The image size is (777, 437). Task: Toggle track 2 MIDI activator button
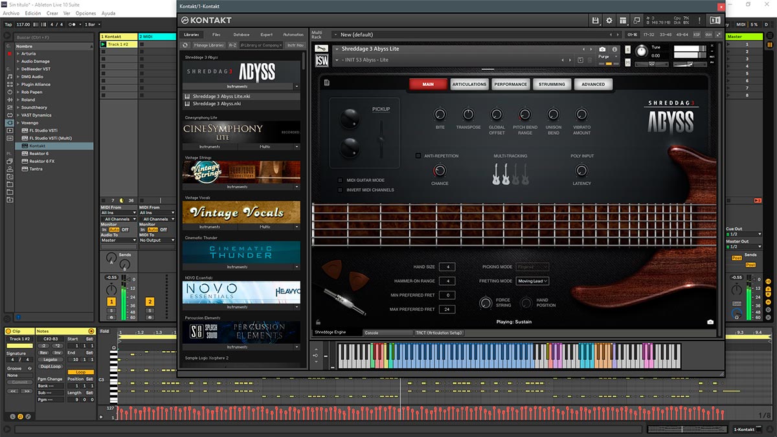coord(150,302)
